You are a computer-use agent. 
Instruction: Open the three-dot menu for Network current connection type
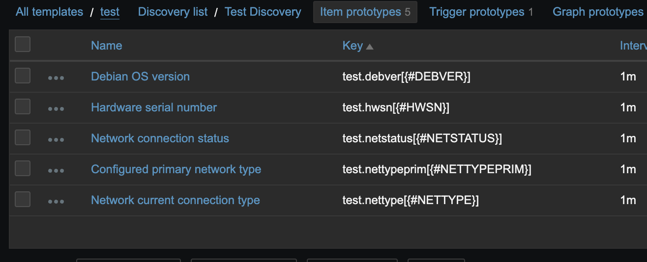tap(56, 201)
